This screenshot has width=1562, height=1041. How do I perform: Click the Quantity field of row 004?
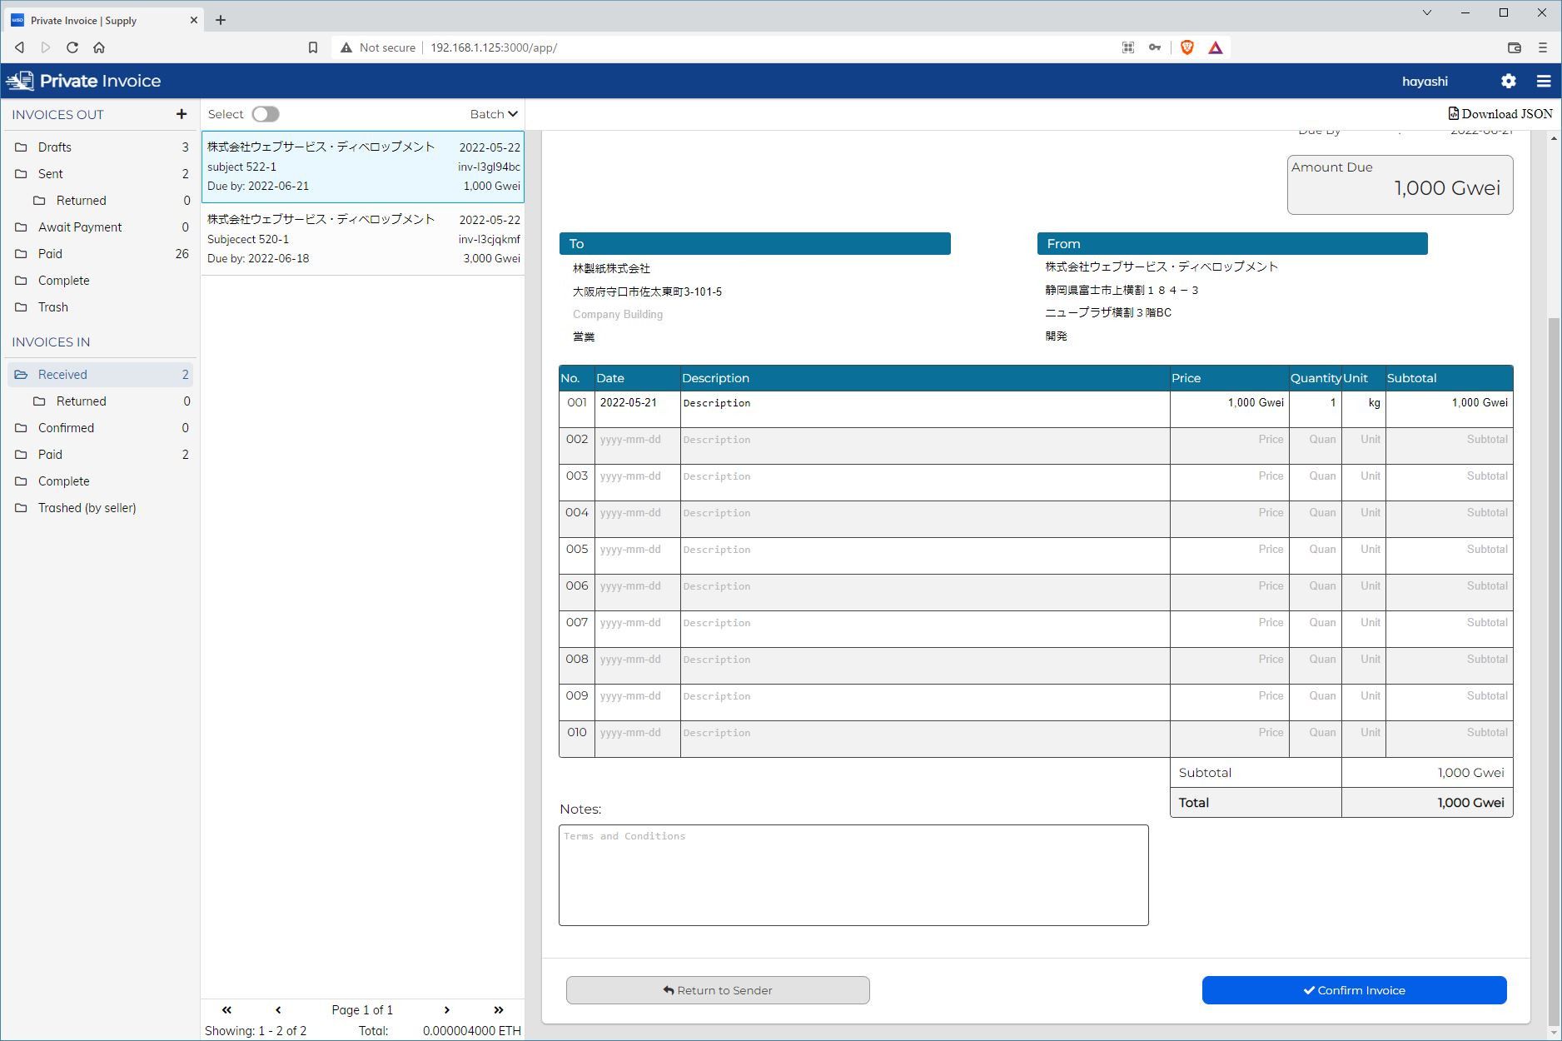[x=1316, y=519]
